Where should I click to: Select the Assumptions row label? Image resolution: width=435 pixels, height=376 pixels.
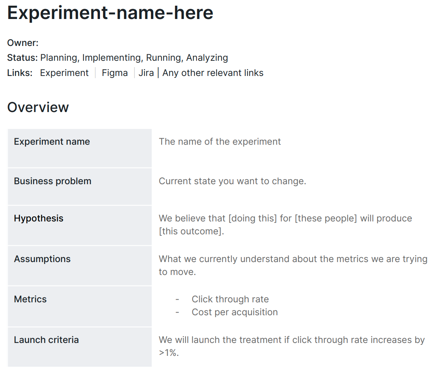point(42,259)
